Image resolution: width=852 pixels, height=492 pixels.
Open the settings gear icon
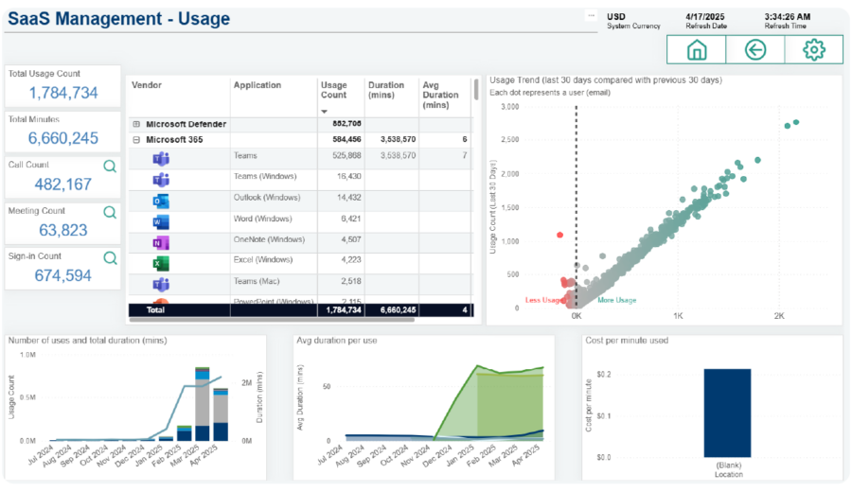click(813, 50)
